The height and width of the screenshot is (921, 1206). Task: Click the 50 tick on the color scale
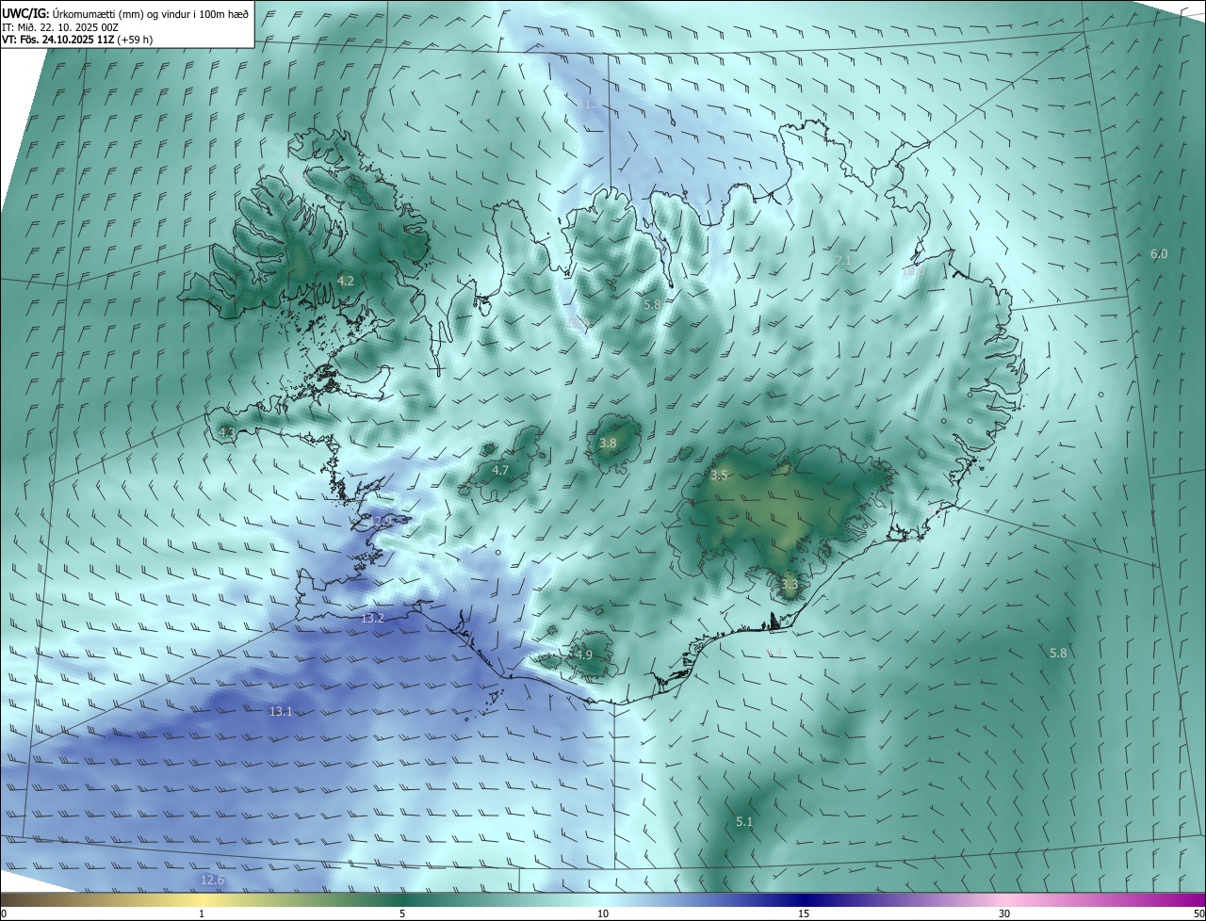1198,913
